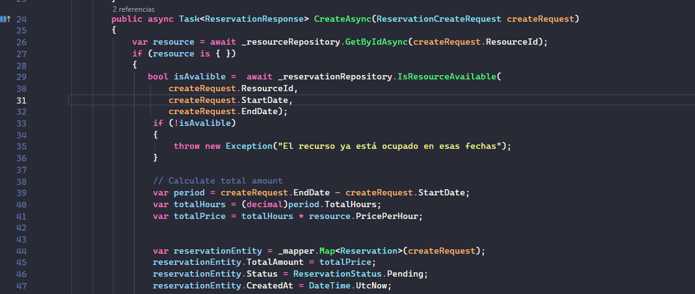Image resolution: width=695 pixels, height=294 pixels.
Task: Click the empty line 42 in editor
Action: (381, 228)
